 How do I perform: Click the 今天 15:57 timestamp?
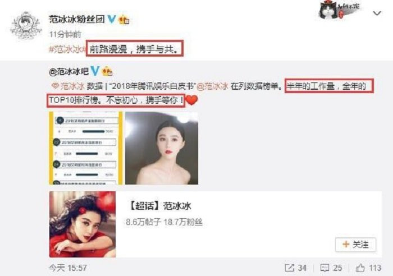click(68, 268)
